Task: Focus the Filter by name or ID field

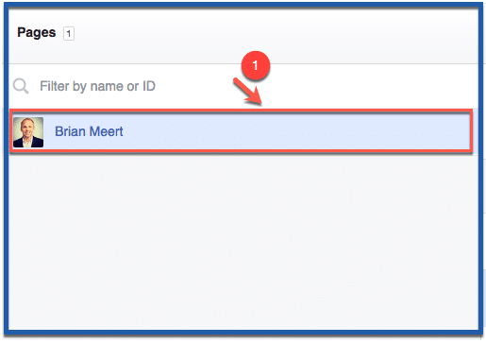Action: coord(243,86)
